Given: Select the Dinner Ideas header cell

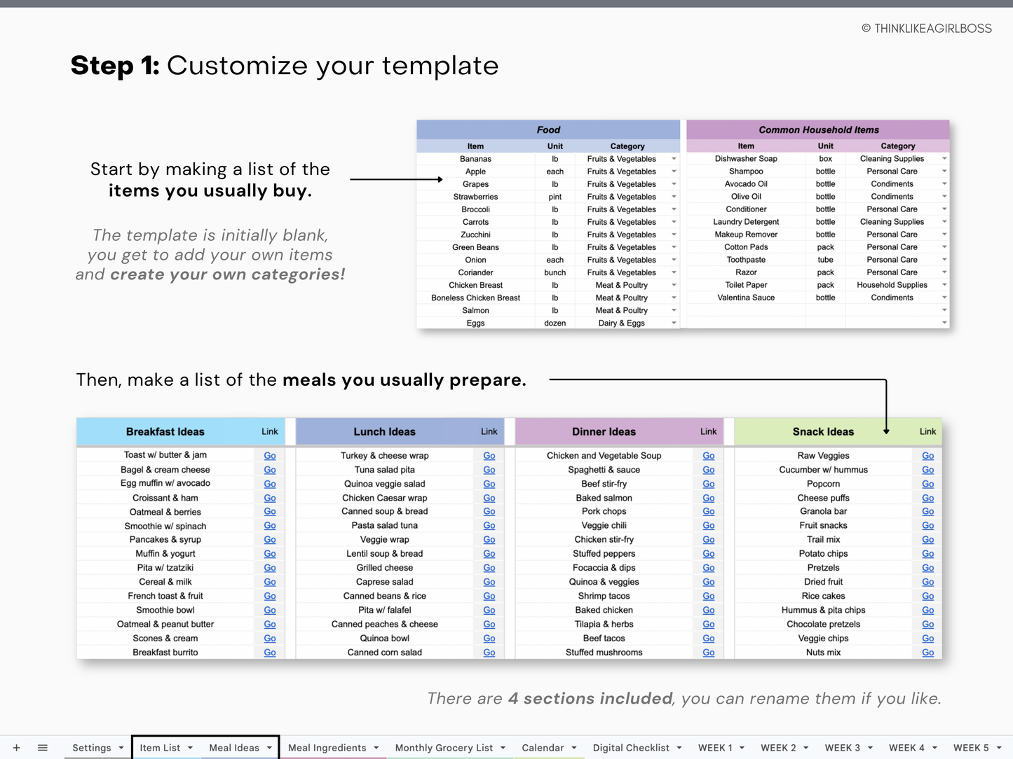Looking at the screenshot, I should (604, 432).
